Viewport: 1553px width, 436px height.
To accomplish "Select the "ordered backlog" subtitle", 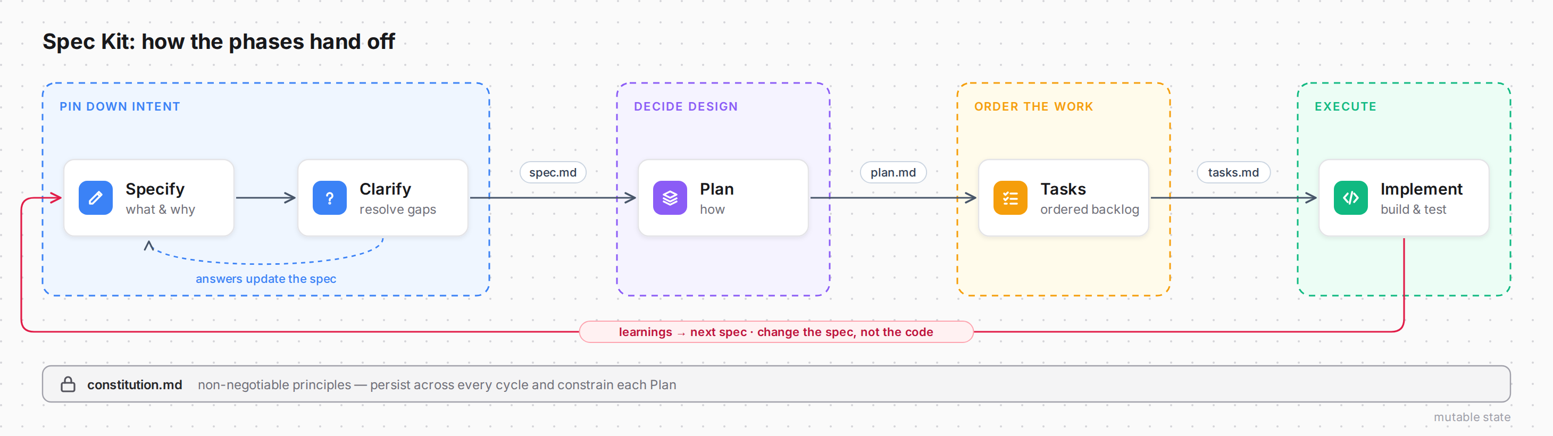I will [x=1090, y=209].
